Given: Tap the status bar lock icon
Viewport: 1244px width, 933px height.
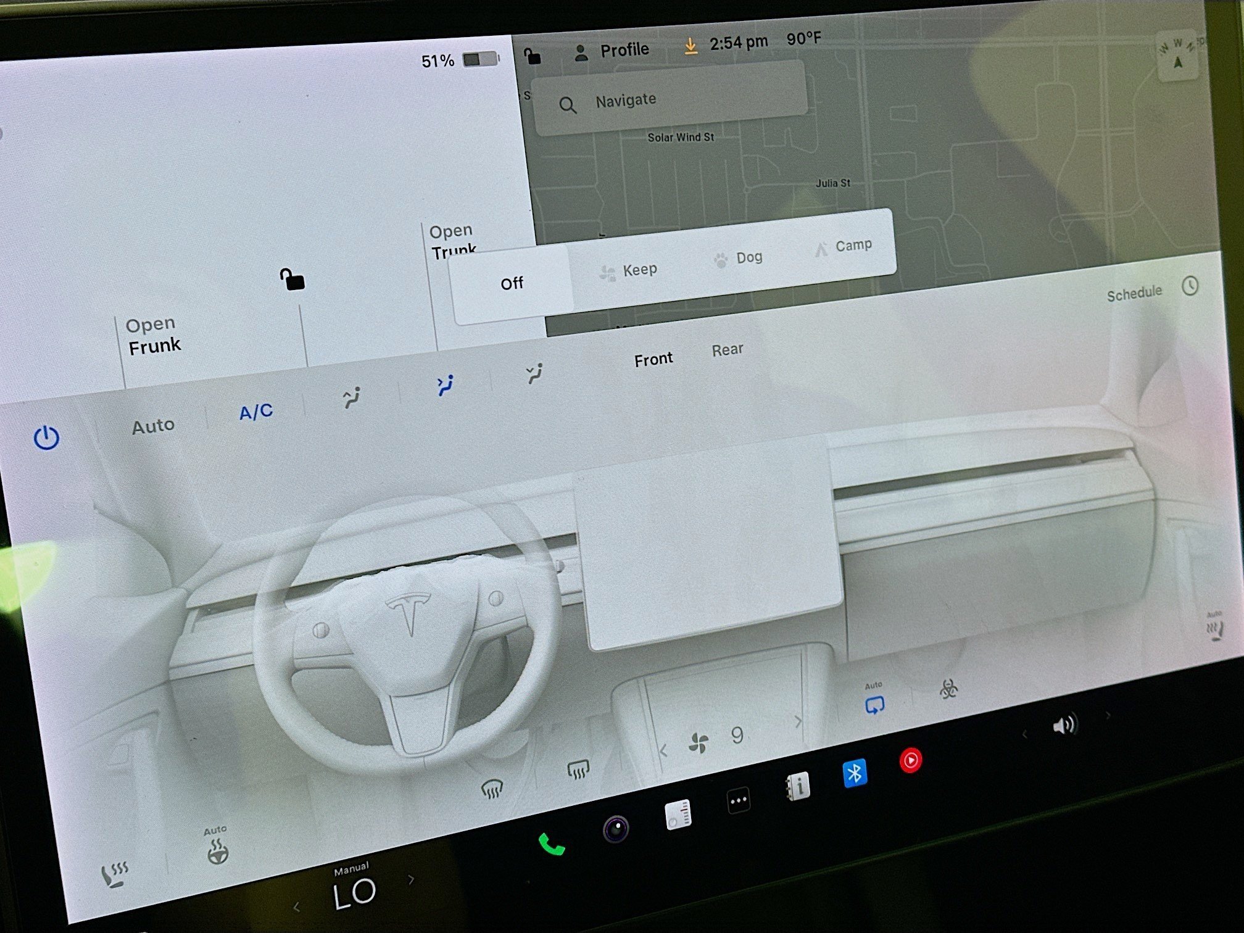Looking at the screenshot, I should [x=532, y=56].
